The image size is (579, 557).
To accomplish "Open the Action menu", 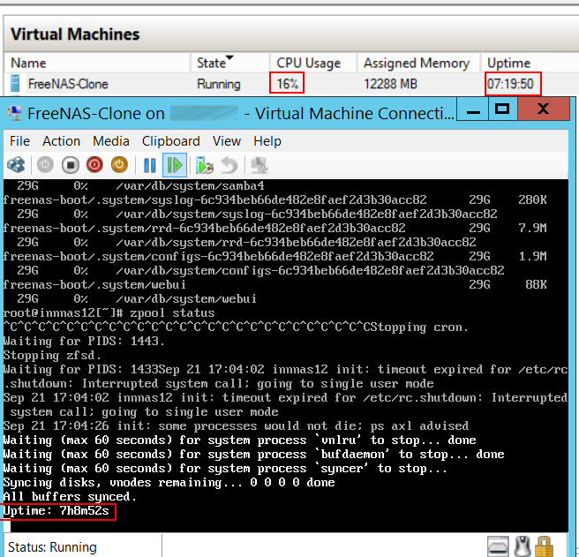I will tap(61, 141).
